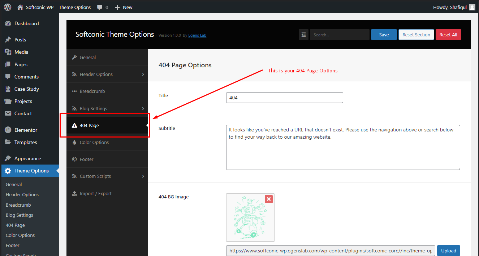Open Color Options in the WordPress submenu
The image size is (479, 256).
pos(20,235)
